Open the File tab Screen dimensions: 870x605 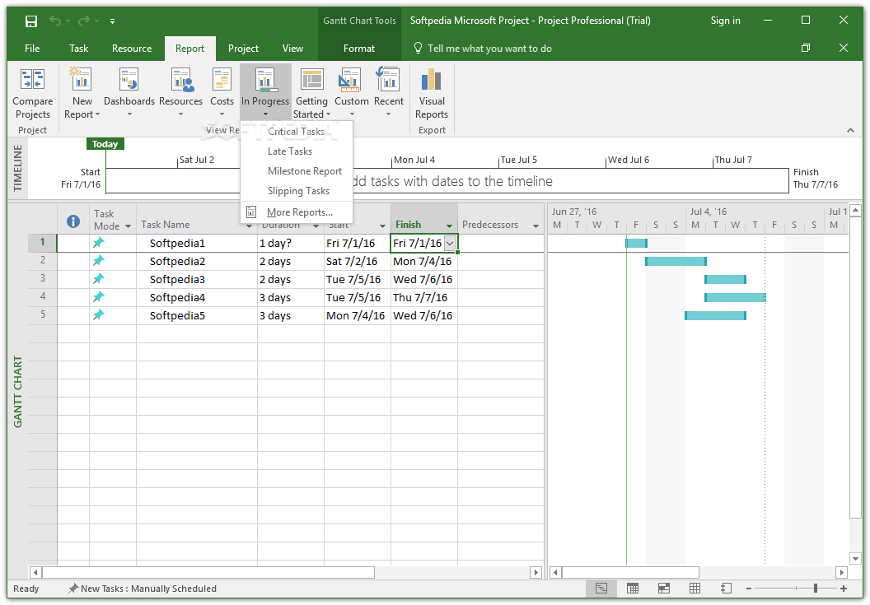[32, 49]
